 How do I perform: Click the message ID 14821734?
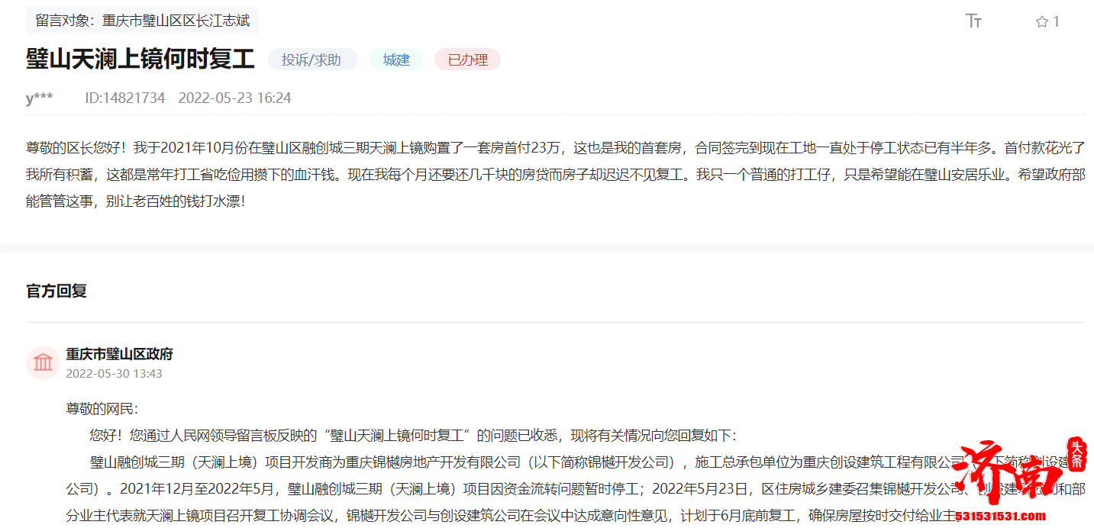(125, 98)
